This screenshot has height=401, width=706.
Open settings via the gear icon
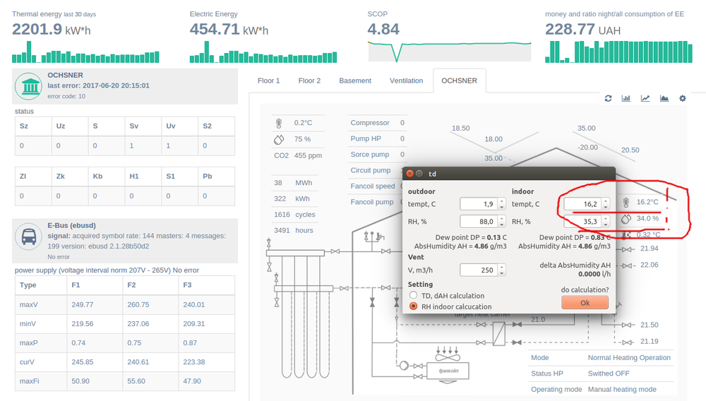point(682,99)
